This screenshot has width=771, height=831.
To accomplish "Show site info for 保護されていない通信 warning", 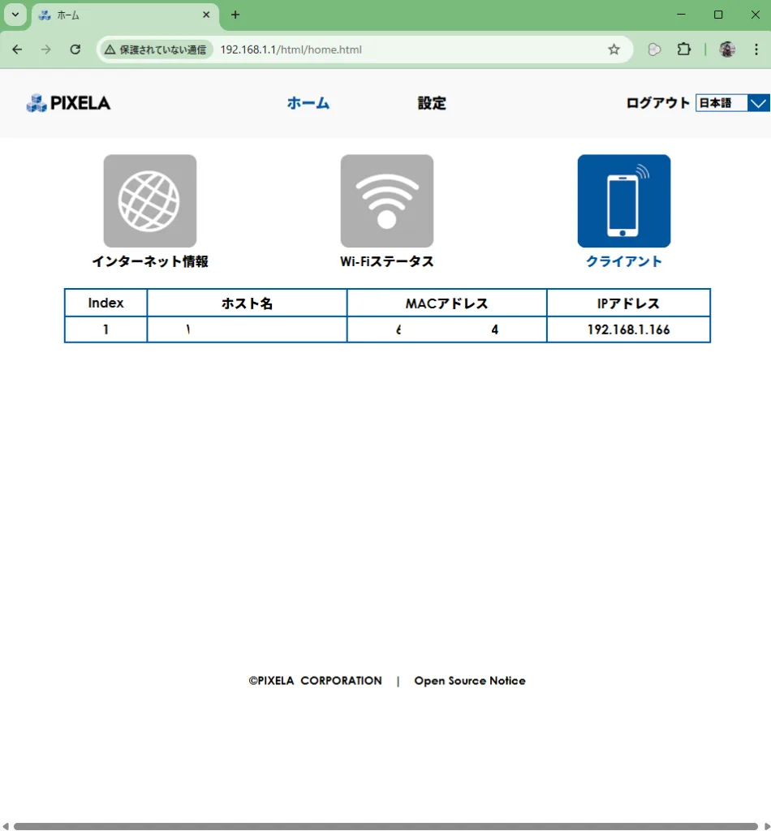I will coord(156,50).
